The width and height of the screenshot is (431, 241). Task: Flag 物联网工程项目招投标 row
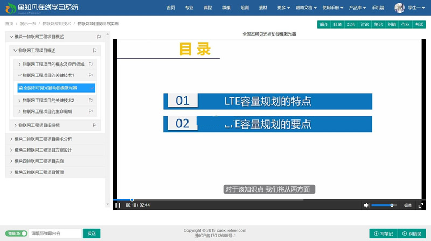coord(95,125)
